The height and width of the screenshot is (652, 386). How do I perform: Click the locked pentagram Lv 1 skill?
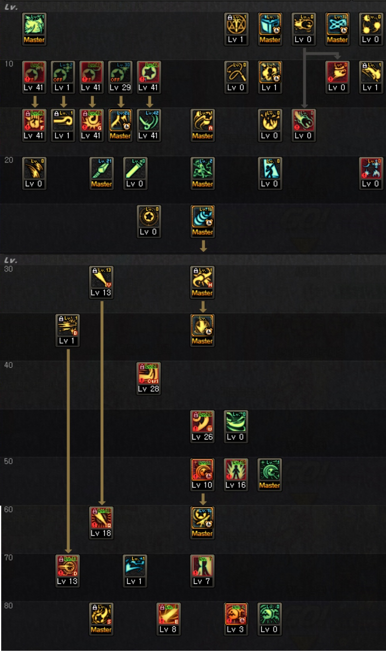236,25
